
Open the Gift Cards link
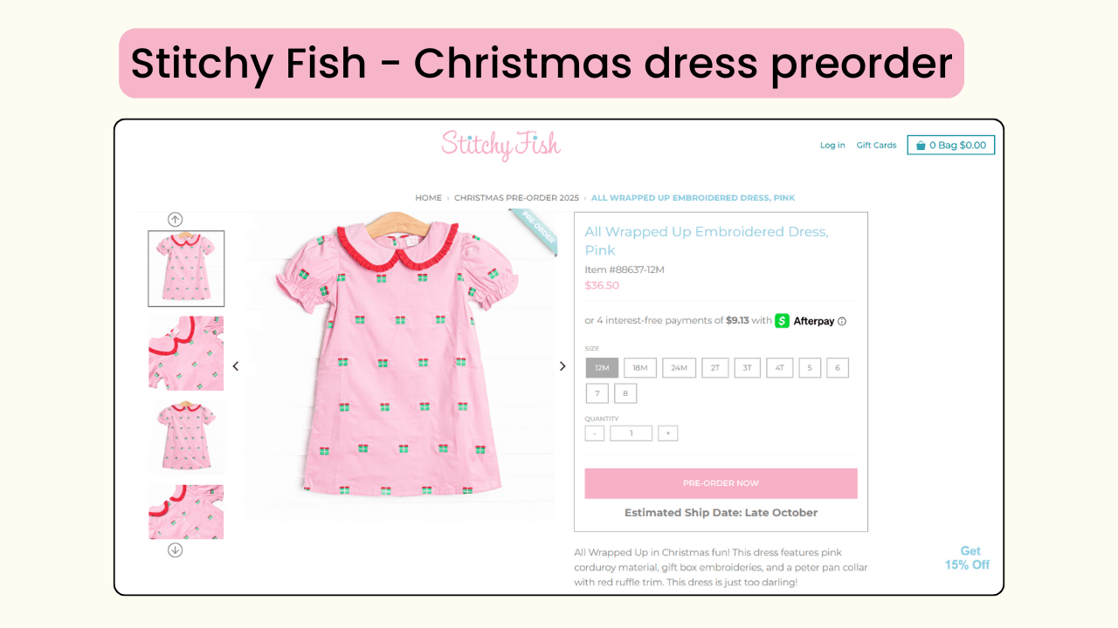point(876,146)
